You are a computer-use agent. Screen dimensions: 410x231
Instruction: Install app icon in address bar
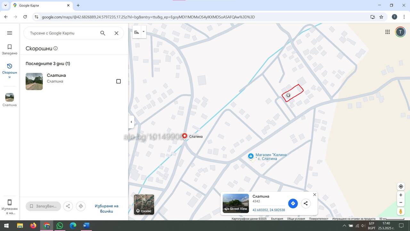(373, 17)
